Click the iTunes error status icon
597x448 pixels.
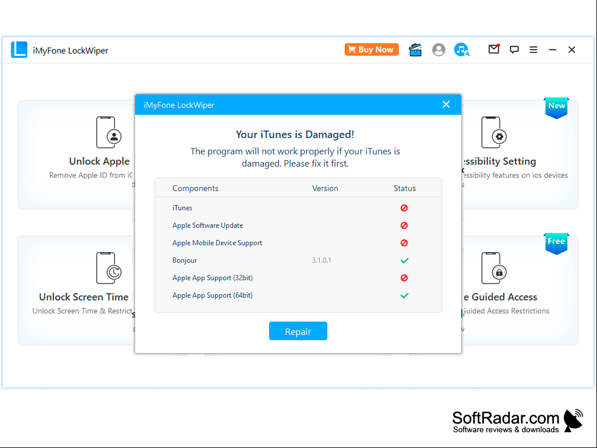tap(404, 208)
